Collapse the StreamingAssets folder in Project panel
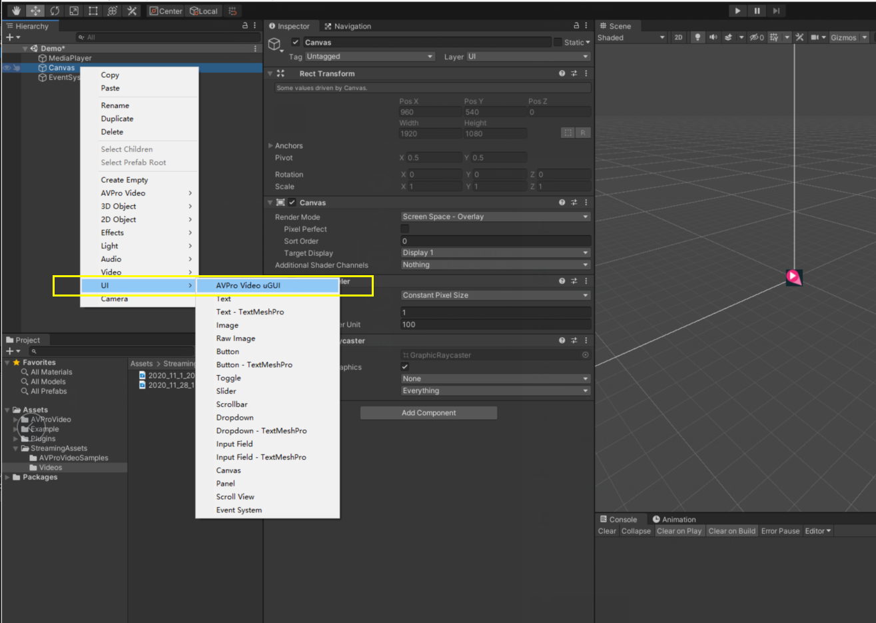Screen dimensions: 876x623 pos(15,448)
